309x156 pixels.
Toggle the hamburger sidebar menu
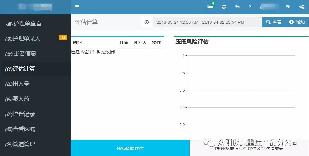click(x=77, y=7)
